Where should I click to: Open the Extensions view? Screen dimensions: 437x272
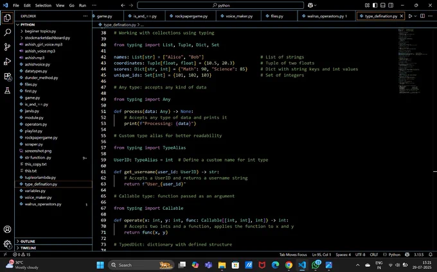(x=8, y=76)
